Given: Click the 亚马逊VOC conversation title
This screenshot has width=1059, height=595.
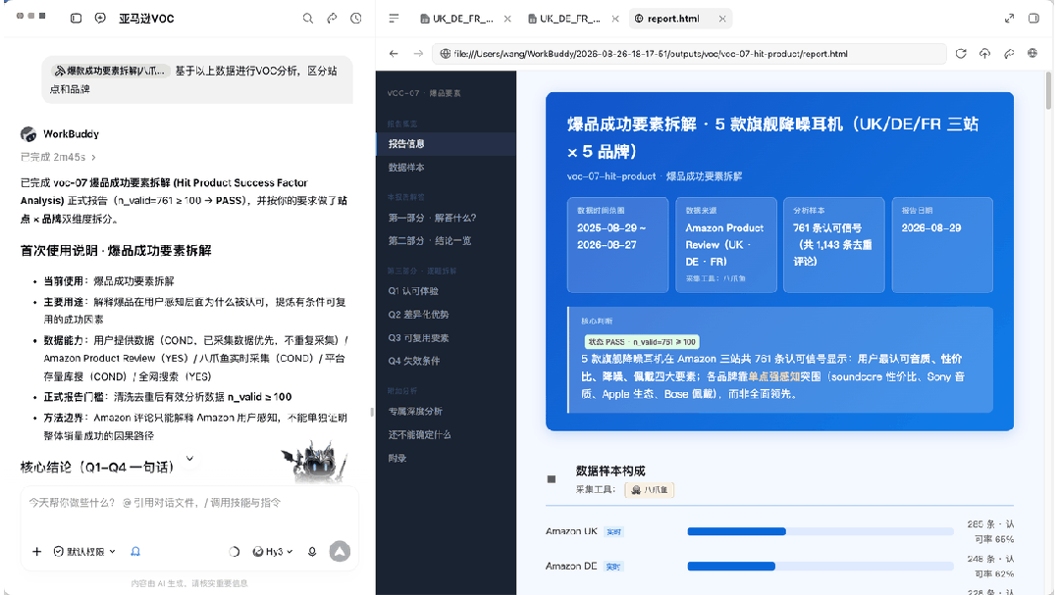Looking at the screenshot, I should 146,19.
